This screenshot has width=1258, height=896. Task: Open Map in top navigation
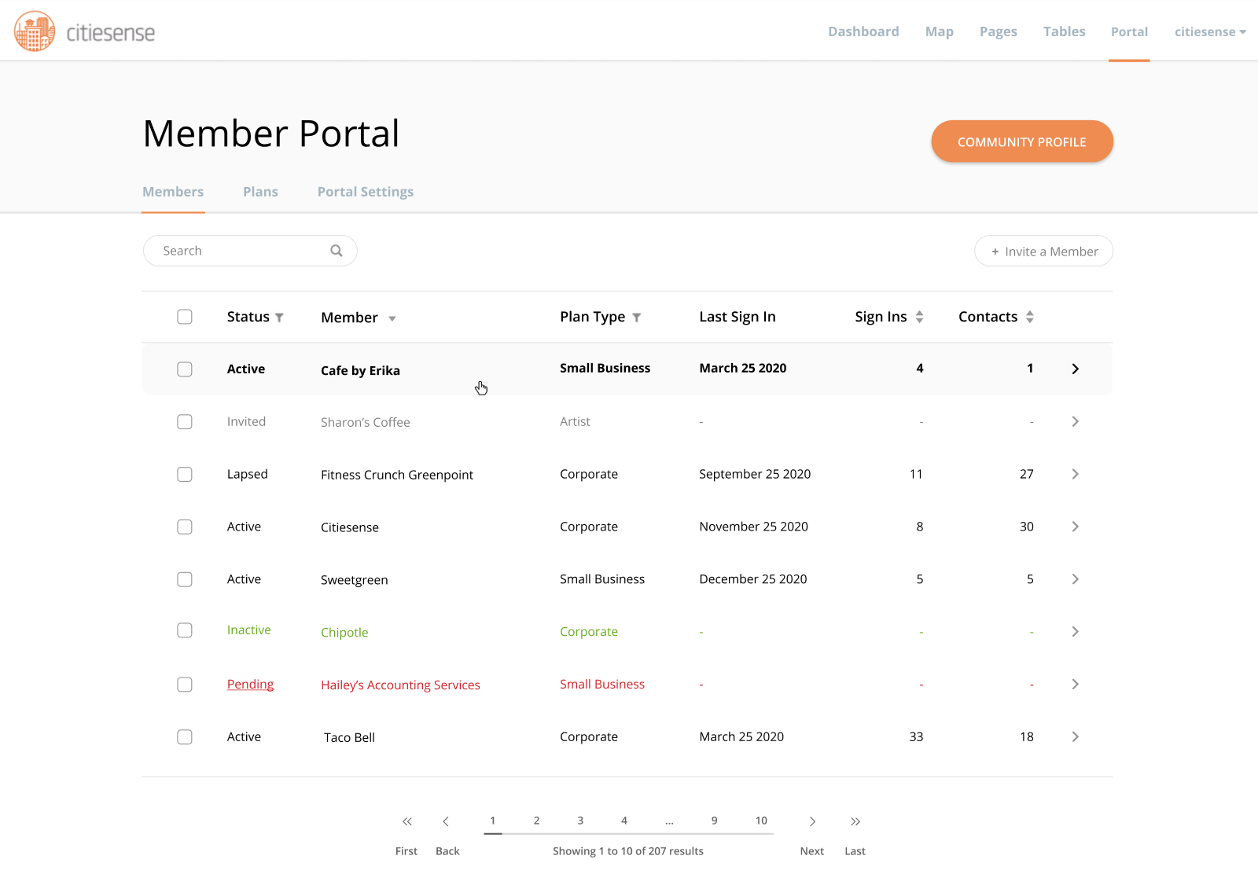pos(939,31)
